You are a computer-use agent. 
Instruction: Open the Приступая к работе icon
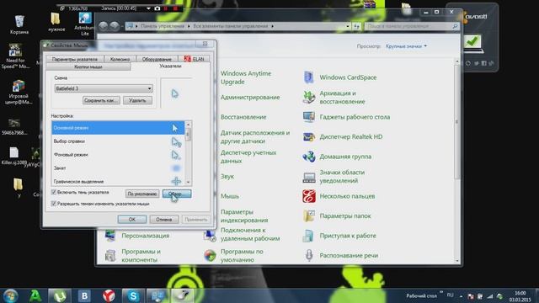[x=308, y=236]
